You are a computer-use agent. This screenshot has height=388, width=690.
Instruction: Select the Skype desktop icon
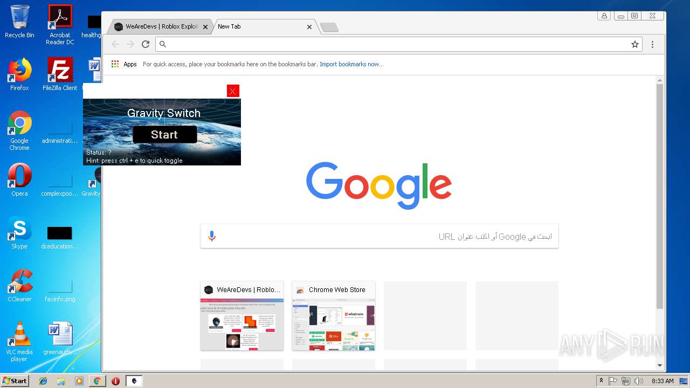19,233
